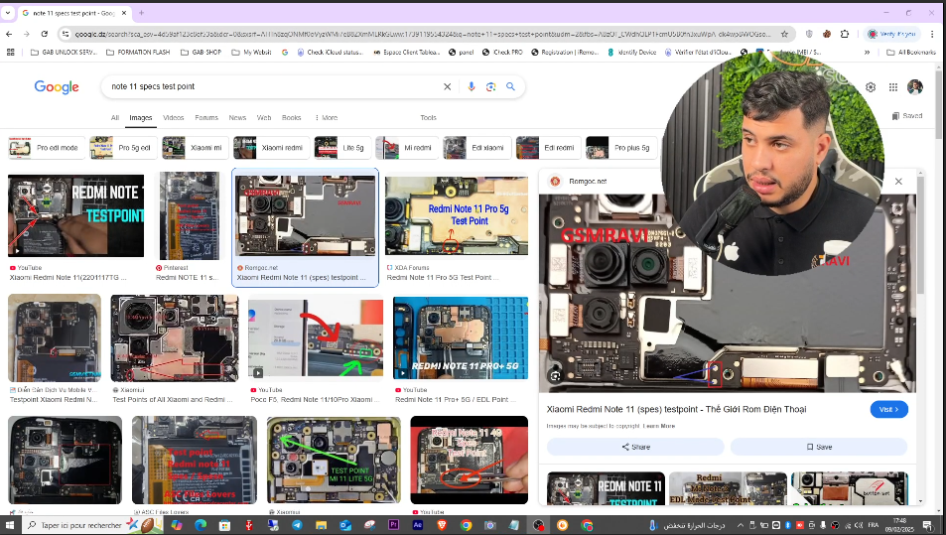Screen dimensions: 946x535
Task: Save the image with Save button
Action: [819, 447]
